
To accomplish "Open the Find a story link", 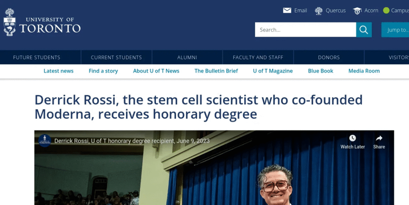I will point(103,71).
